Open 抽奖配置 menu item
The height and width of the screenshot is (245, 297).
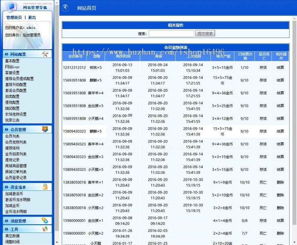(12, 108)
